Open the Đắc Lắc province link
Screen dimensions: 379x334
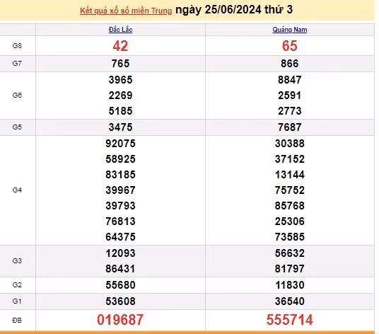[120, 30]
